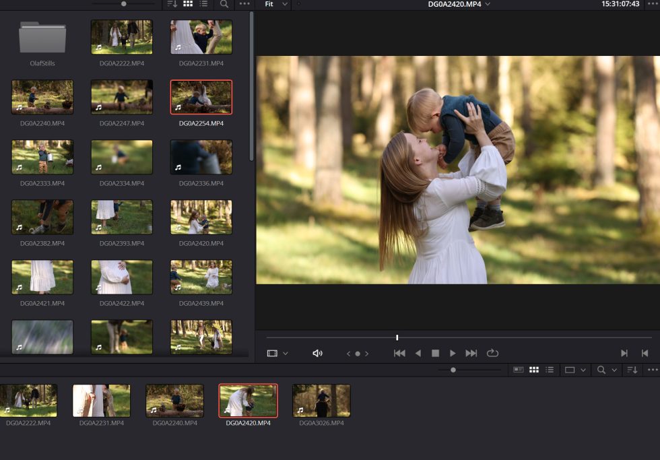Switch media library to list view
660x460 pixels.
coord(203,5)
